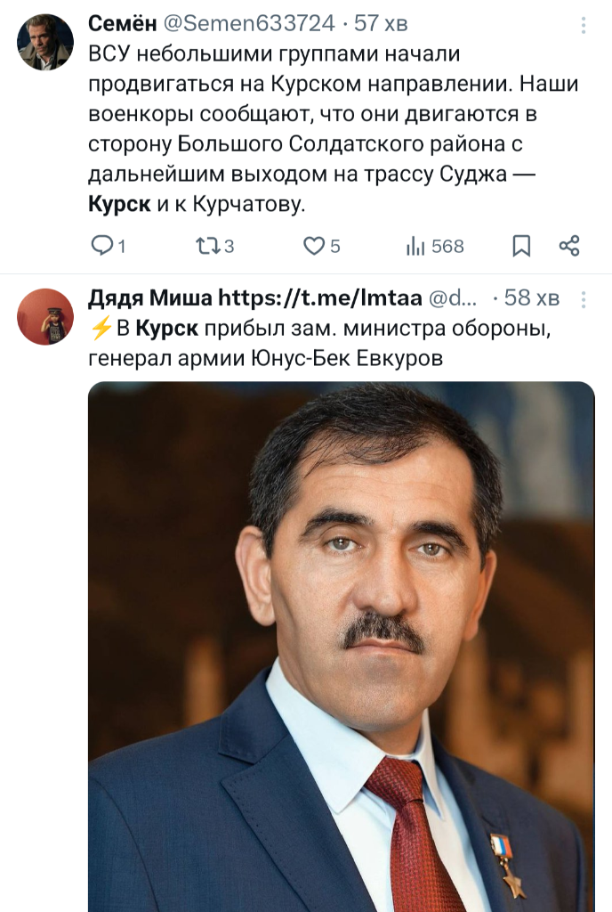Share Семён's tweet via share icon
Viewport: 612px width, 912px height.
569,246
